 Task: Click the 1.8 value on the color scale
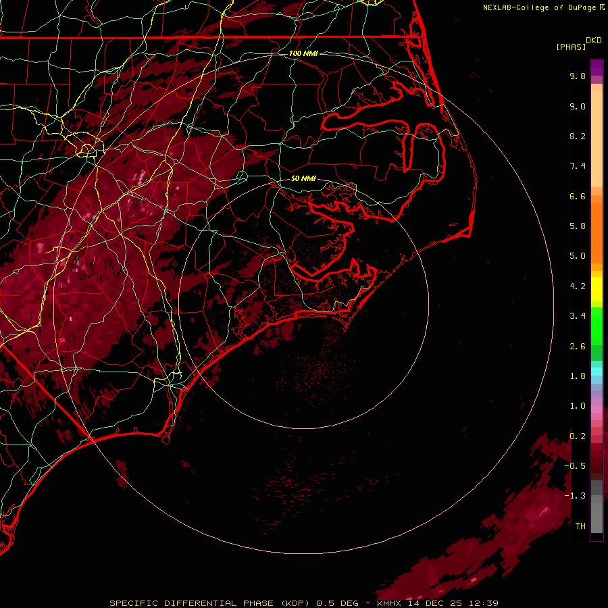pyautogui.click(x=578, y=376)
